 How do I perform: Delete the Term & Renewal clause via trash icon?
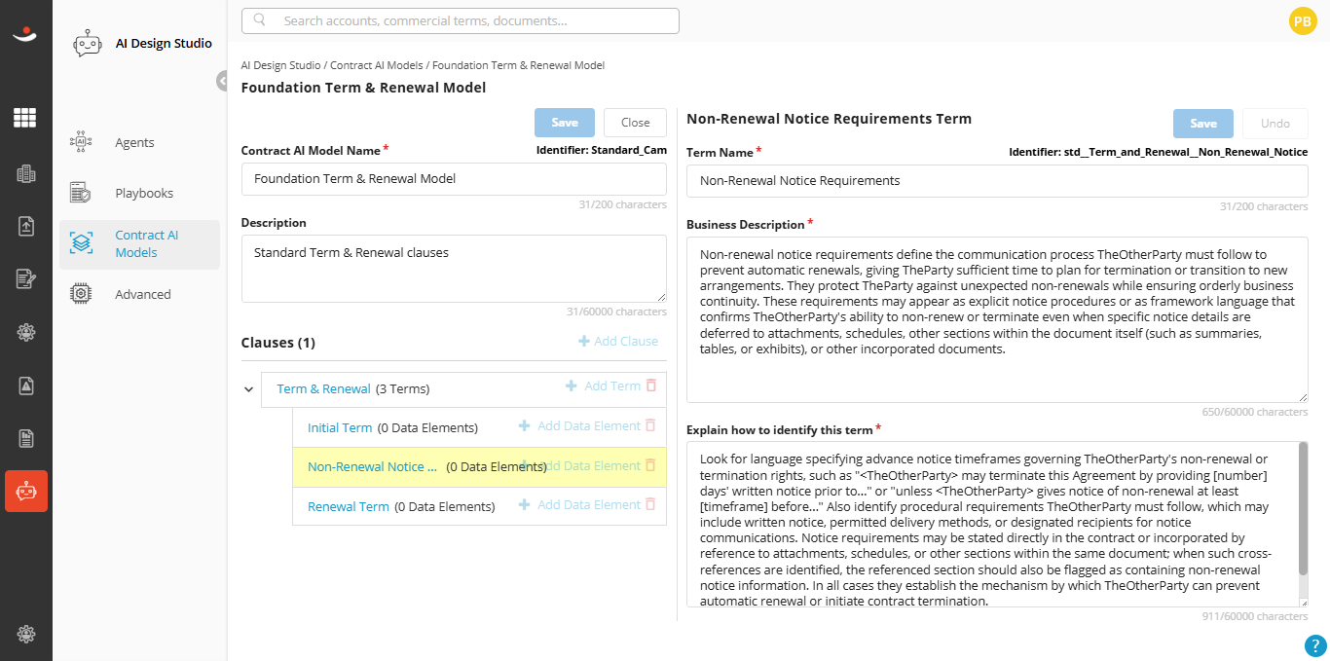point(651,386)
